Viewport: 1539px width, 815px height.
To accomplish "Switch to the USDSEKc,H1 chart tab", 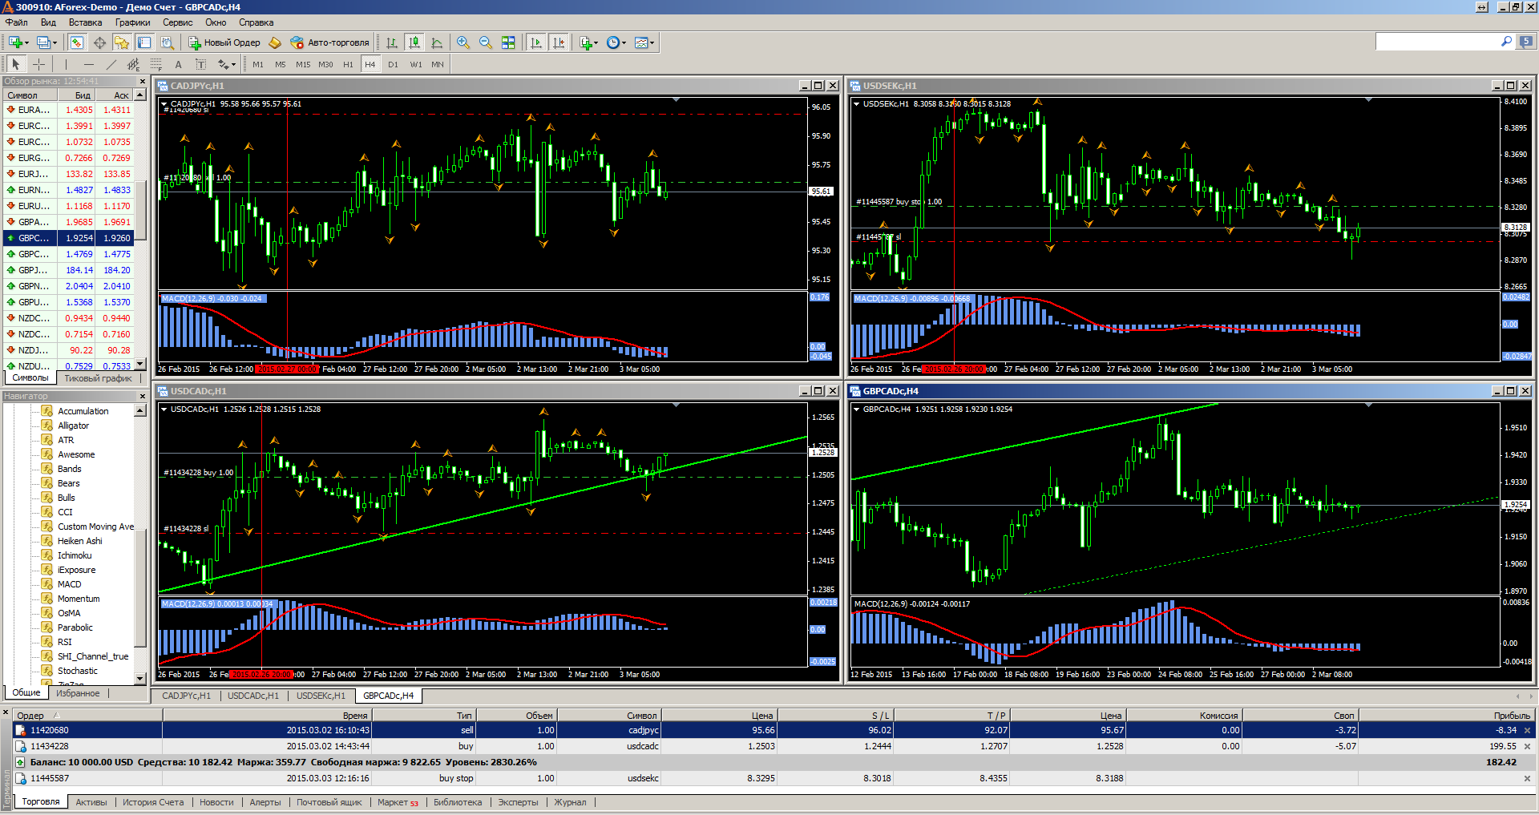I will 321,696.
